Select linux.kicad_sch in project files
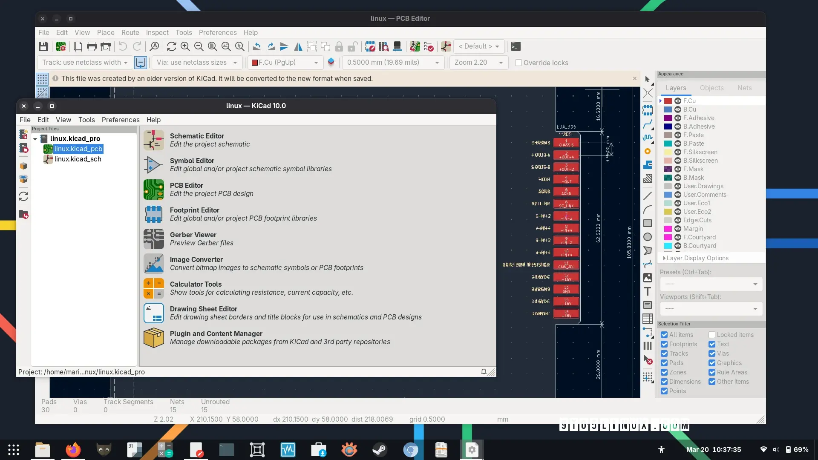This screenshot has height=460, width=818. [78, 159]
